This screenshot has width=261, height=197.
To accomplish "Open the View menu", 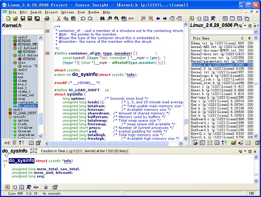I will pyautogui.click(x=81, y=12).
